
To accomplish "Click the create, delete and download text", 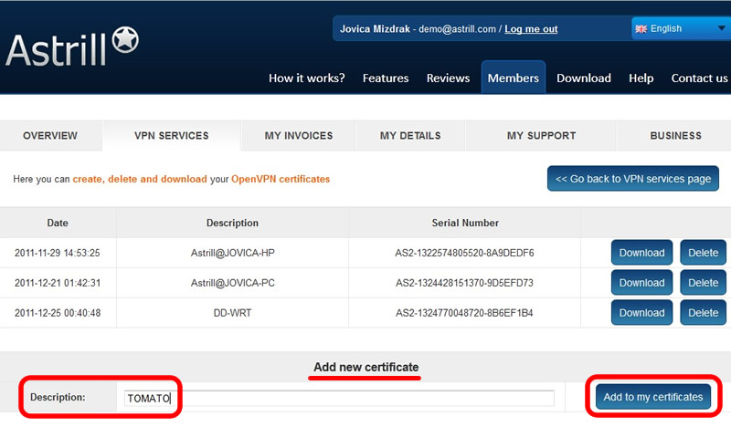I will (140, 179).
